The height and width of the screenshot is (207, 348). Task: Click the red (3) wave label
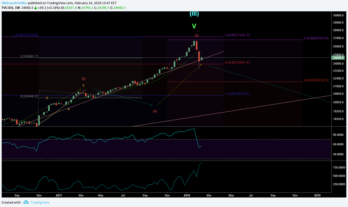point(83,79)
